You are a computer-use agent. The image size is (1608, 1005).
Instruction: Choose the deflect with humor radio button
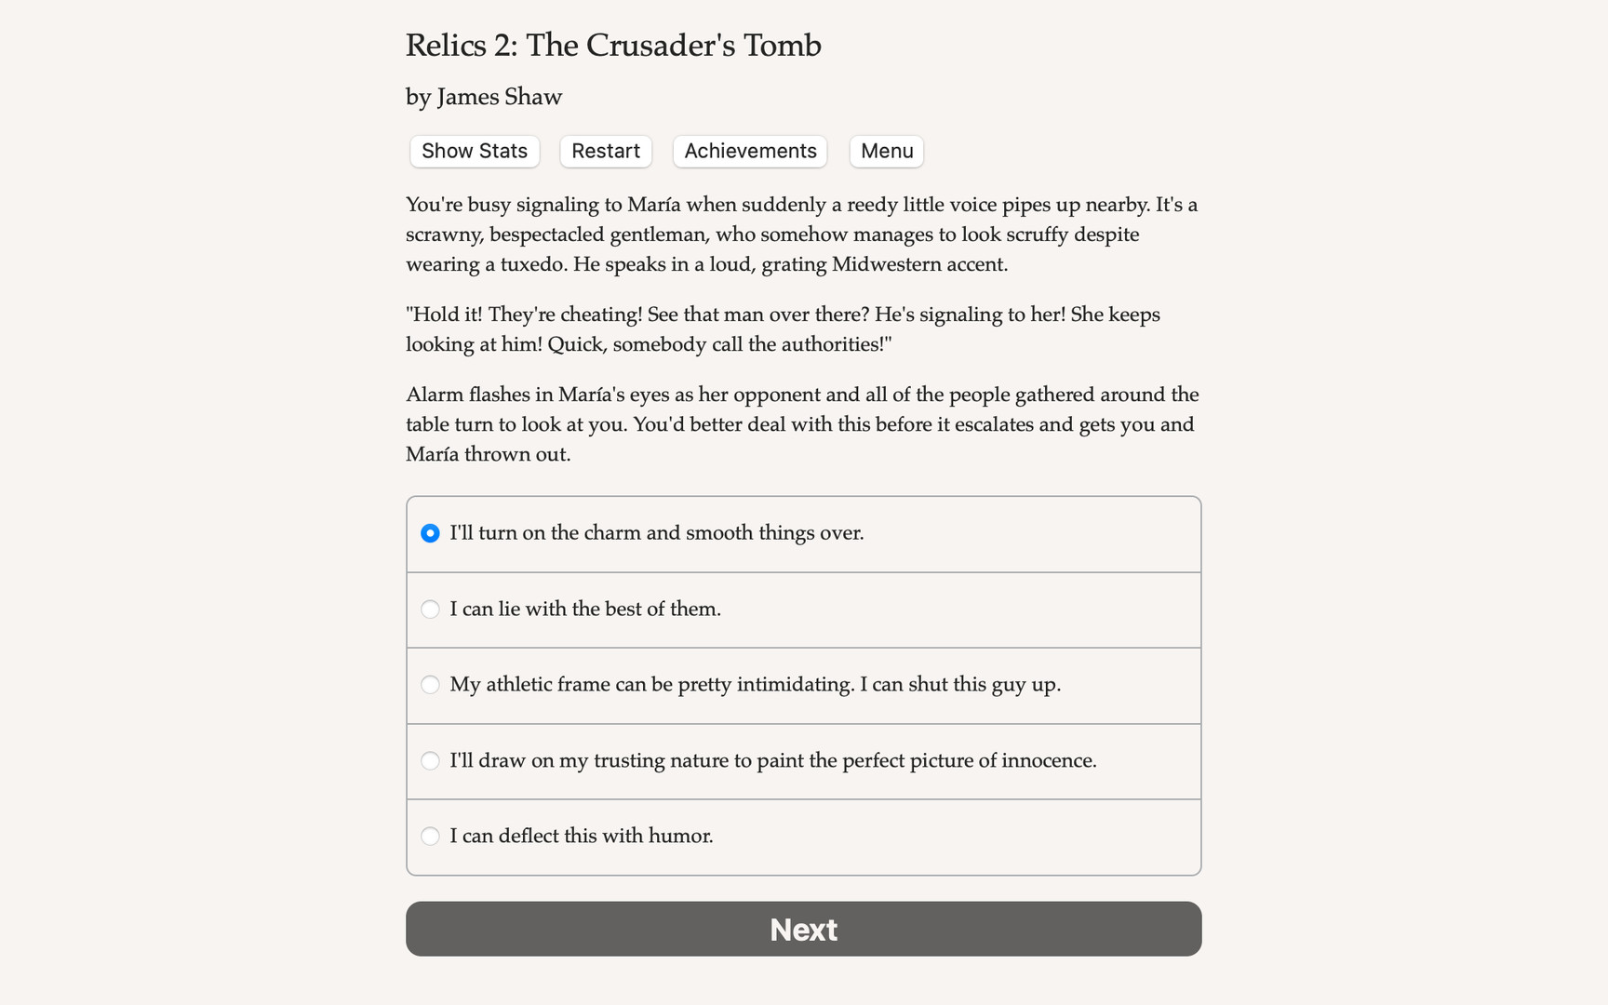point(430,837)
